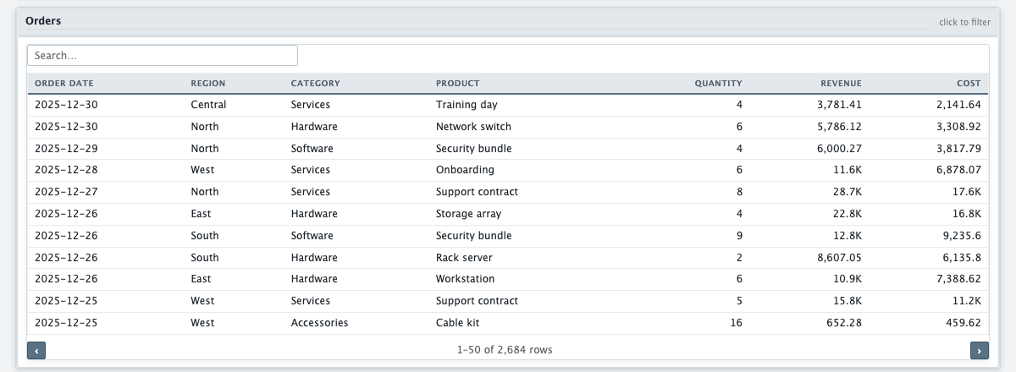Click into the Search field
Viewport: 1016px width, 372px height.
pos(163,55)
